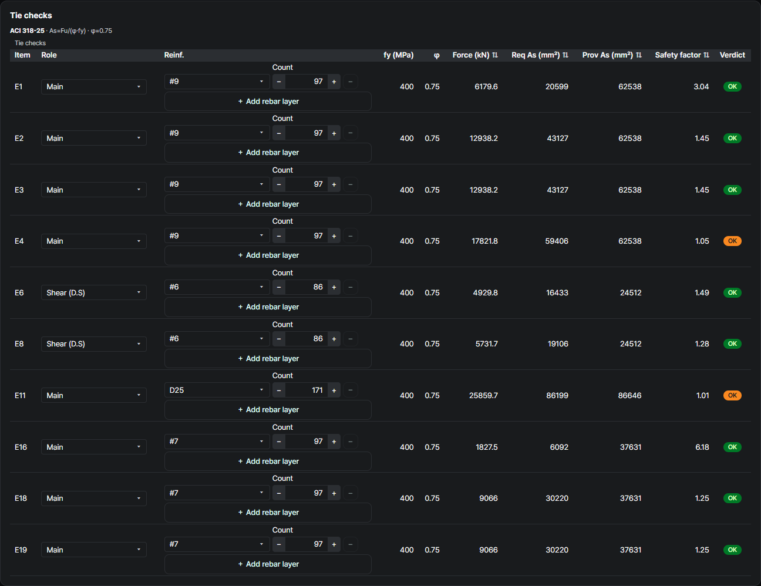Open Role dropdown for item E19
Image resolution: width=761 pixels, height=586 pixels.
(x=94, y=550)
